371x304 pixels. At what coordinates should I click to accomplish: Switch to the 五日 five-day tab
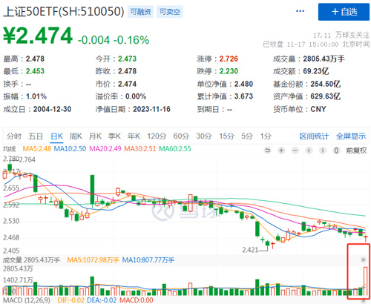36,136
